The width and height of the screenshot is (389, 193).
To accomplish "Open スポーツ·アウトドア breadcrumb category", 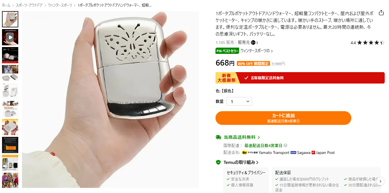I will tap(29, 5).
